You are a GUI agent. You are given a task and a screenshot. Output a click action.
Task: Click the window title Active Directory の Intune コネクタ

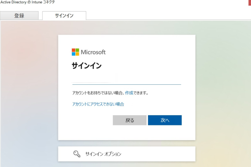(28, 2)
